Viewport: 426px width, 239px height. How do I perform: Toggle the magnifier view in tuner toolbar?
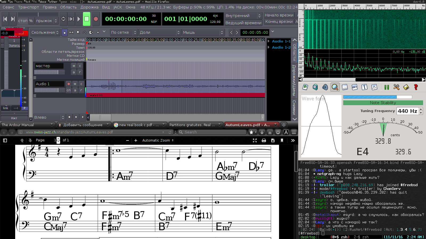335,87
